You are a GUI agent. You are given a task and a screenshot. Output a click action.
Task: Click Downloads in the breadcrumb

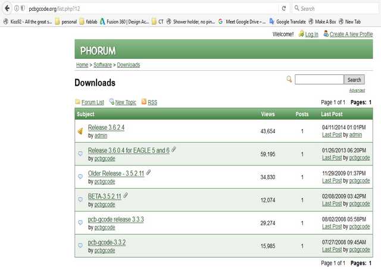[x=129, y=65]
